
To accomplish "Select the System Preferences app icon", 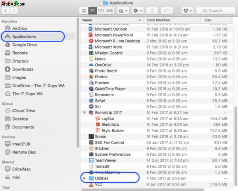I will click(x=91, y=155).
